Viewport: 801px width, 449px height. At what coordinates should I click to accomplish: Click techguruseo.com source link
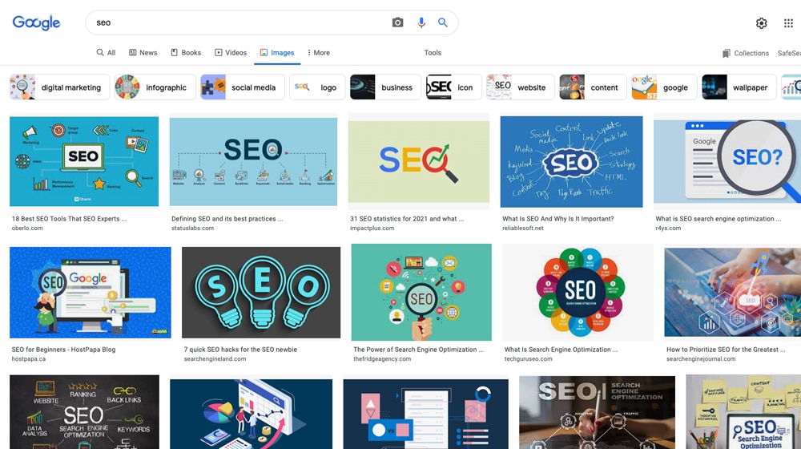528,359
